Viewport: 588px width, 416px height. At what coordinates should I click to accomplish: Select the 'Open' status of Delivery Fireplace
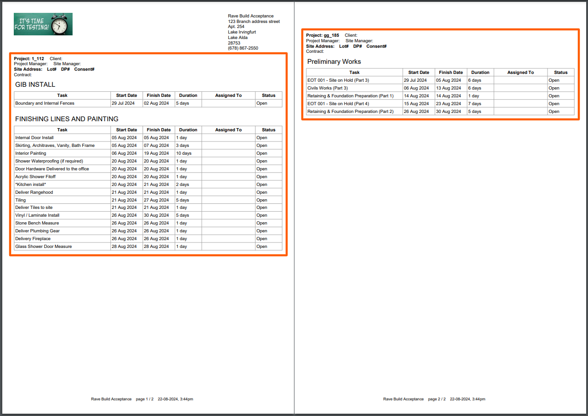click(x=262, y=239)
